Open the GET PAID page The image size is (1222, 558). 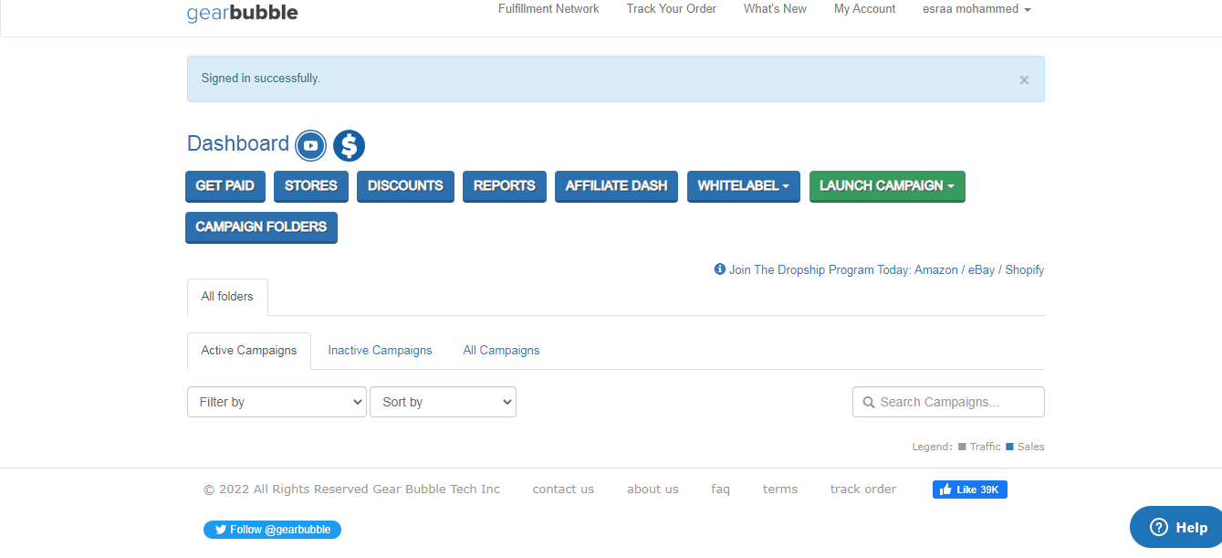pos(225,185)
